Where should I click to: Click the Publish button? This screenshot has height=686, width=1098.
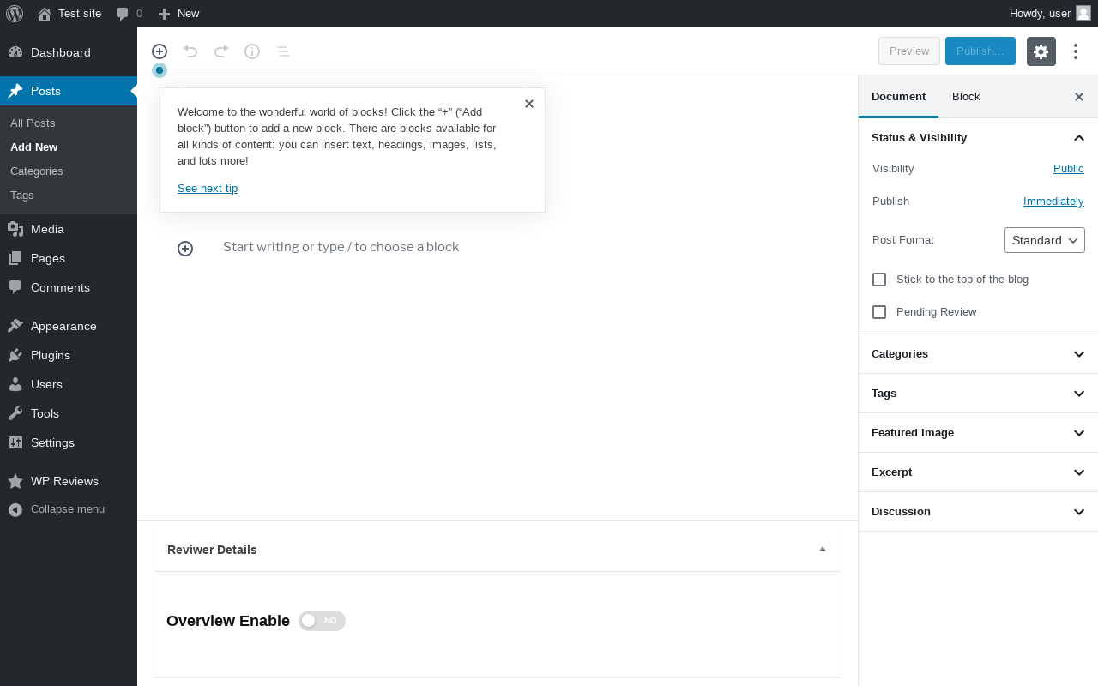coord(980,51)
